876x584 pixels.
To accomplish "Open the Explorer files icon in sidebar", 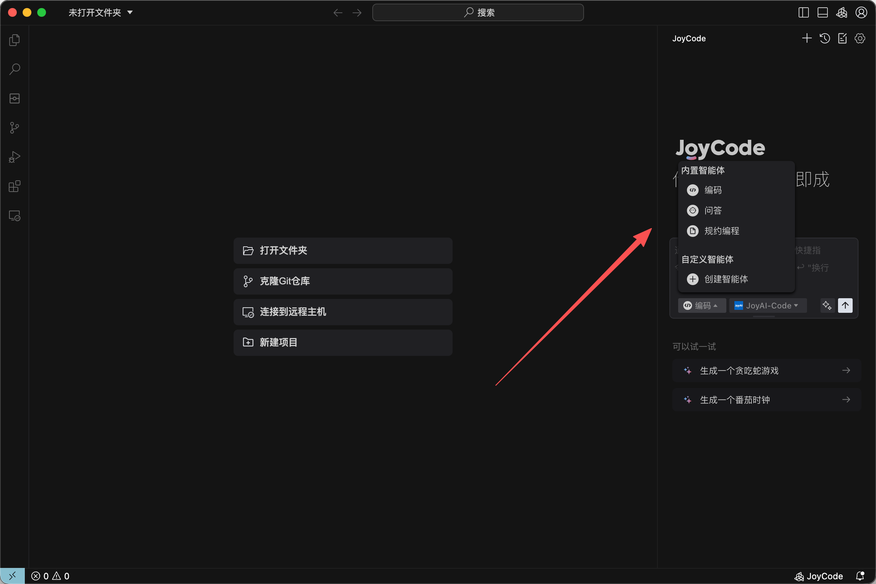I will pyautogui.click(x=14, y=40).
